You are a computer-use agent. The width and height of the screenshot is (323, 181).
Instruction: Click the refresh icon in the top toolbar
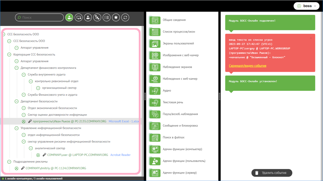[x=125, y=17]
